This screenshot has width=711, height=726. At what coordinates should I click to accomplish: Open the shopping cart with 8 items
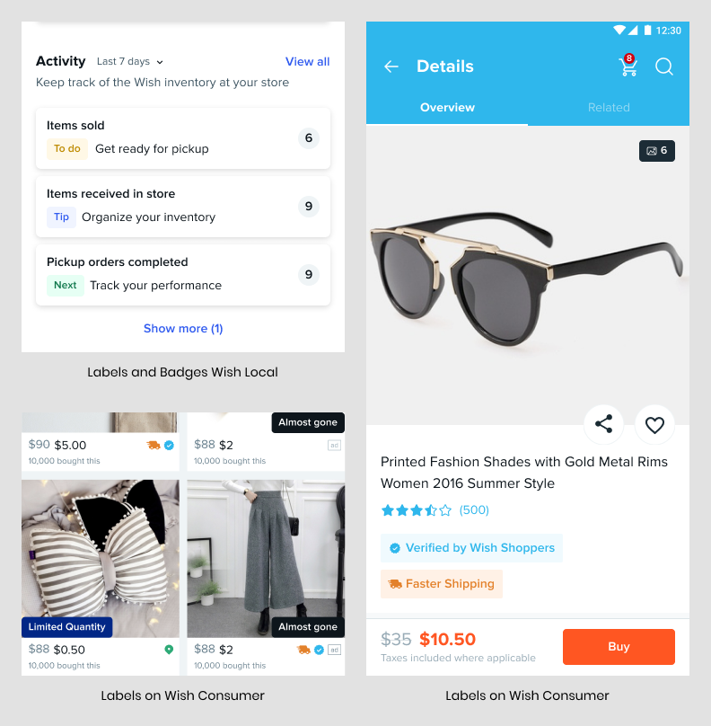[628, 66]
